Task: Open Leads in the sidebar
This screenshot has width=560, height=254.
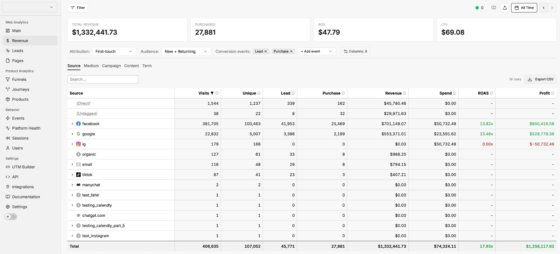Action: [30, 51]
